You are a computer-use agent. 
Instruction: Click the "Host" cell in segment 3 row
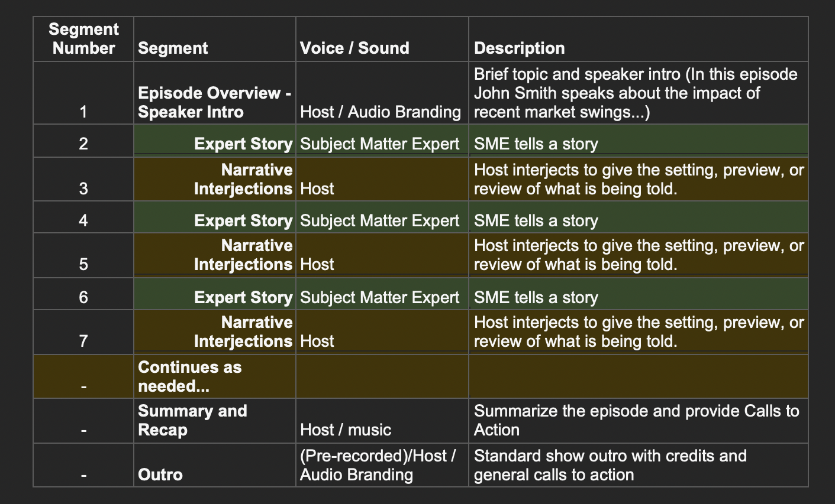[x=382, y=179]
